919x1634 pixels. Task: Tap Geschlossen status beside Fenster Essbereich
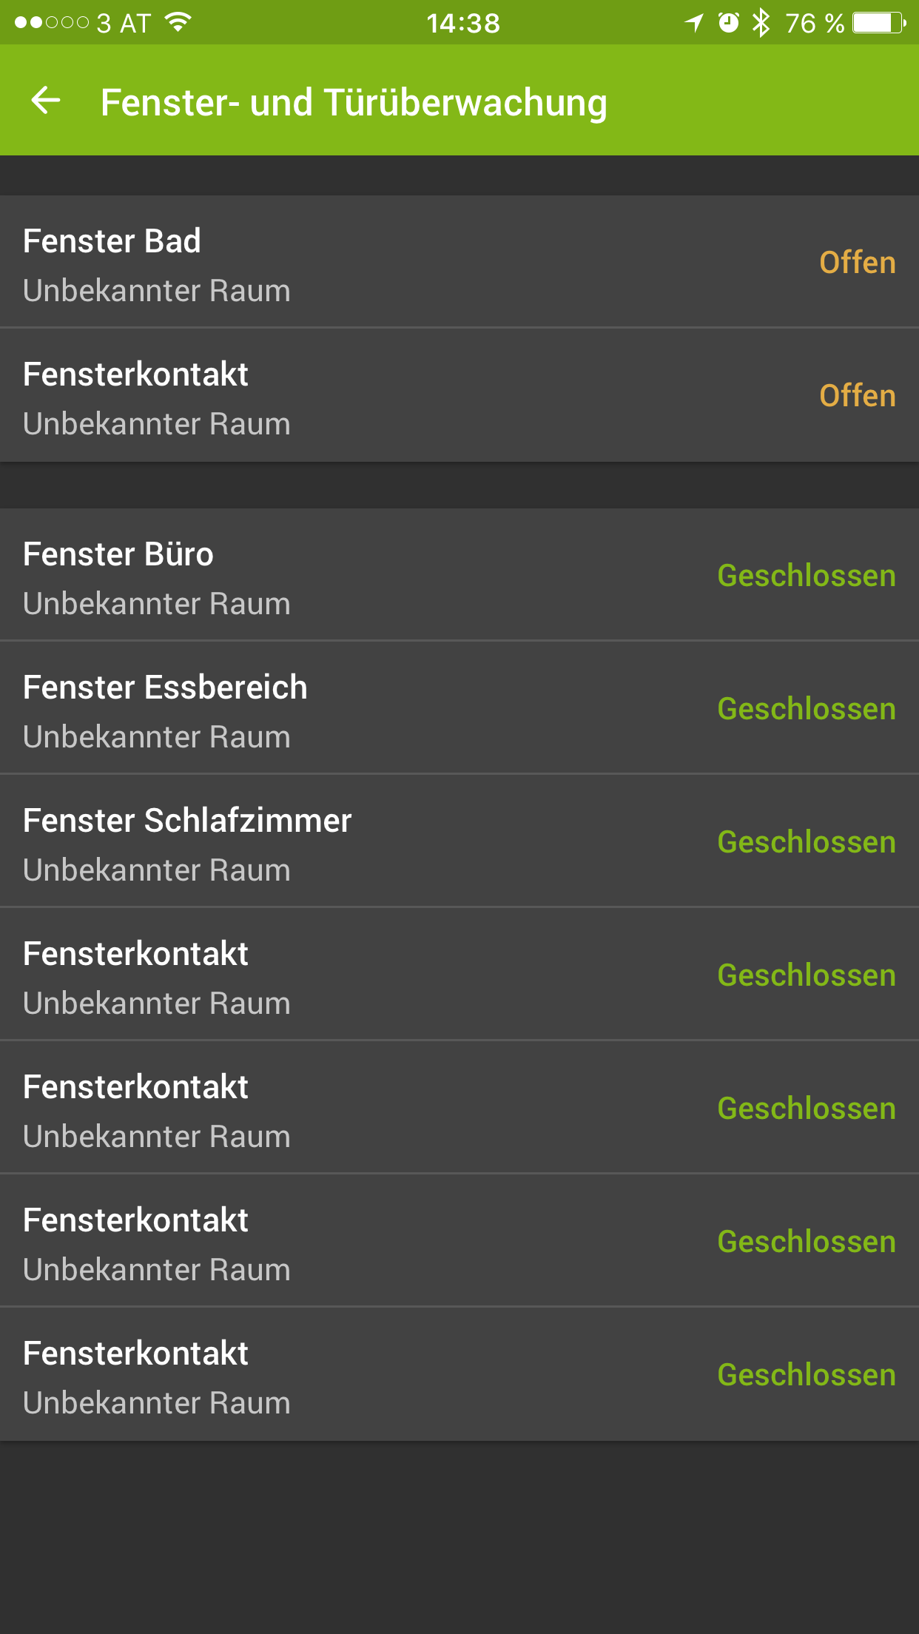point(806,709)
